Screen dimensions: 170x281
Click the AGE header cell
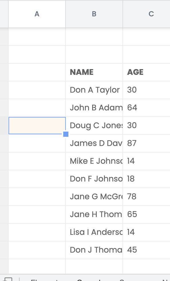coord(147,72)
